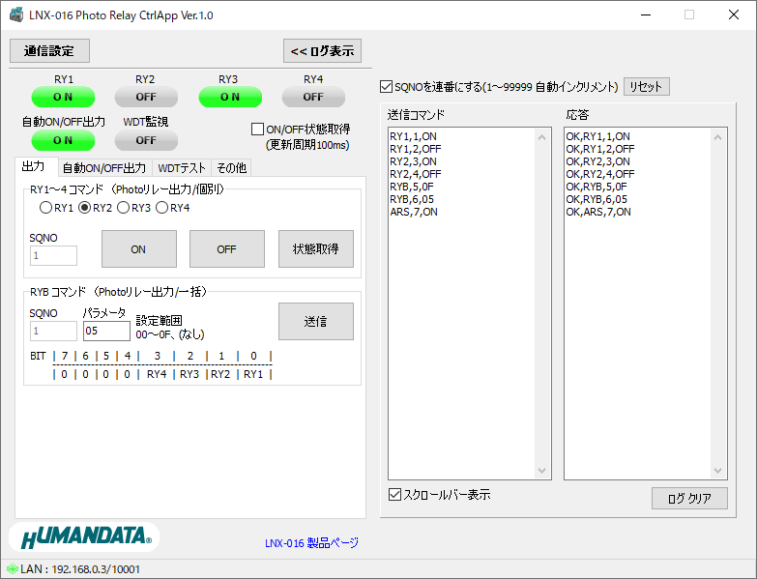Viewport: 757px width, 579px height.
Task: Toggle the WDT監視 OFF indicator
Action: pyautogui.click(x=146, y=140)
